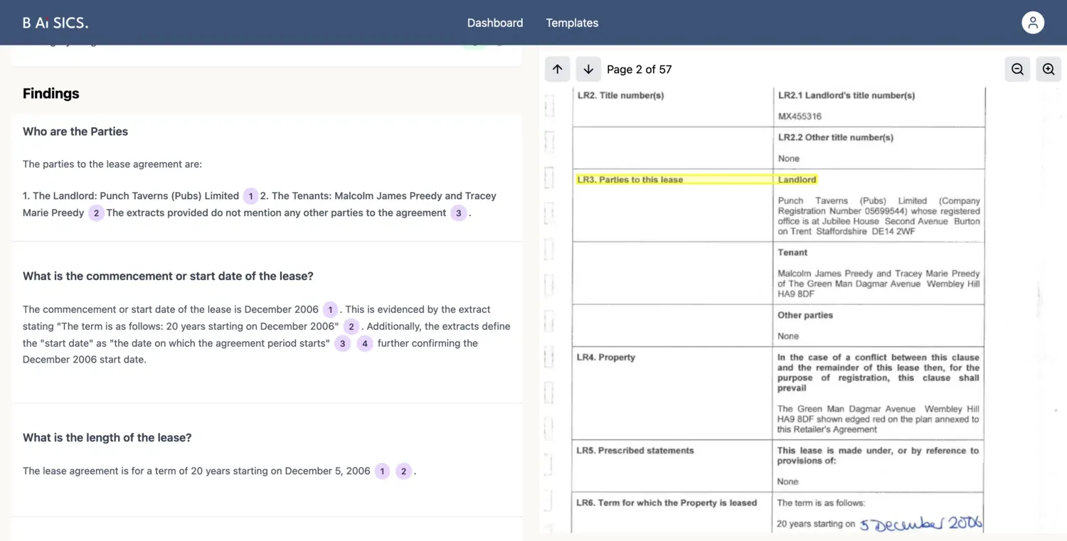Open citation 2 in the lease length answer
Image resolution: width=1067 pixels, height=541 pixels.
(x=403, y=471)
